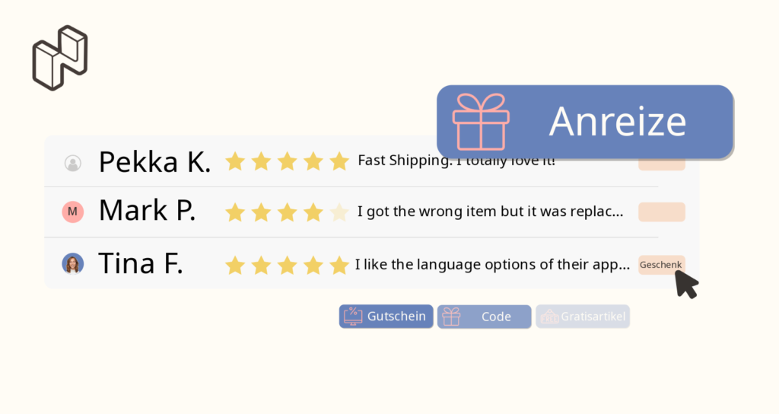Click Pekka K.'s default avatar icon
Image resolution: width=779 pixels, height=414 pixels.
(72, 162)
